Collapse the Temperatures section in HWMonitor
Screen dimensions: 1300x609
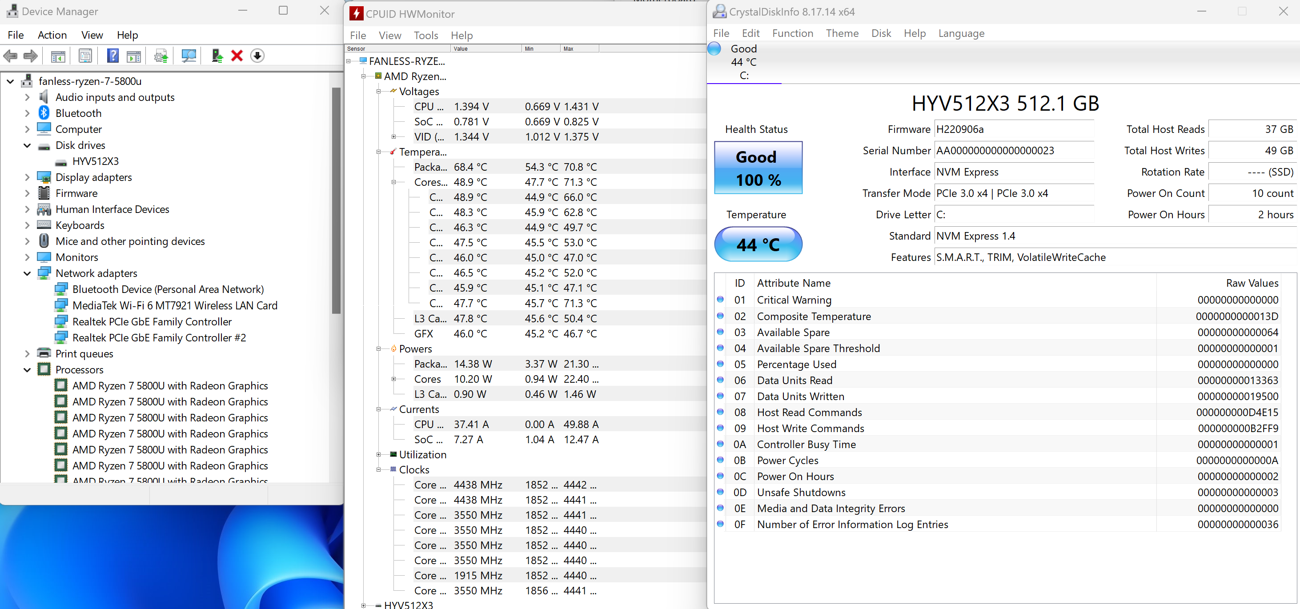click(x=378, y=152)
